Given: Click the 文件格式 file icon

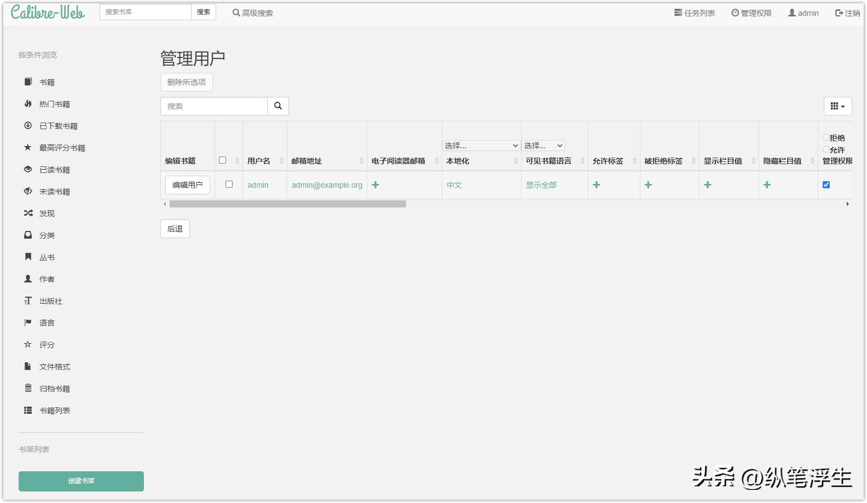Looking at the screenshot, I should [28, 366].
